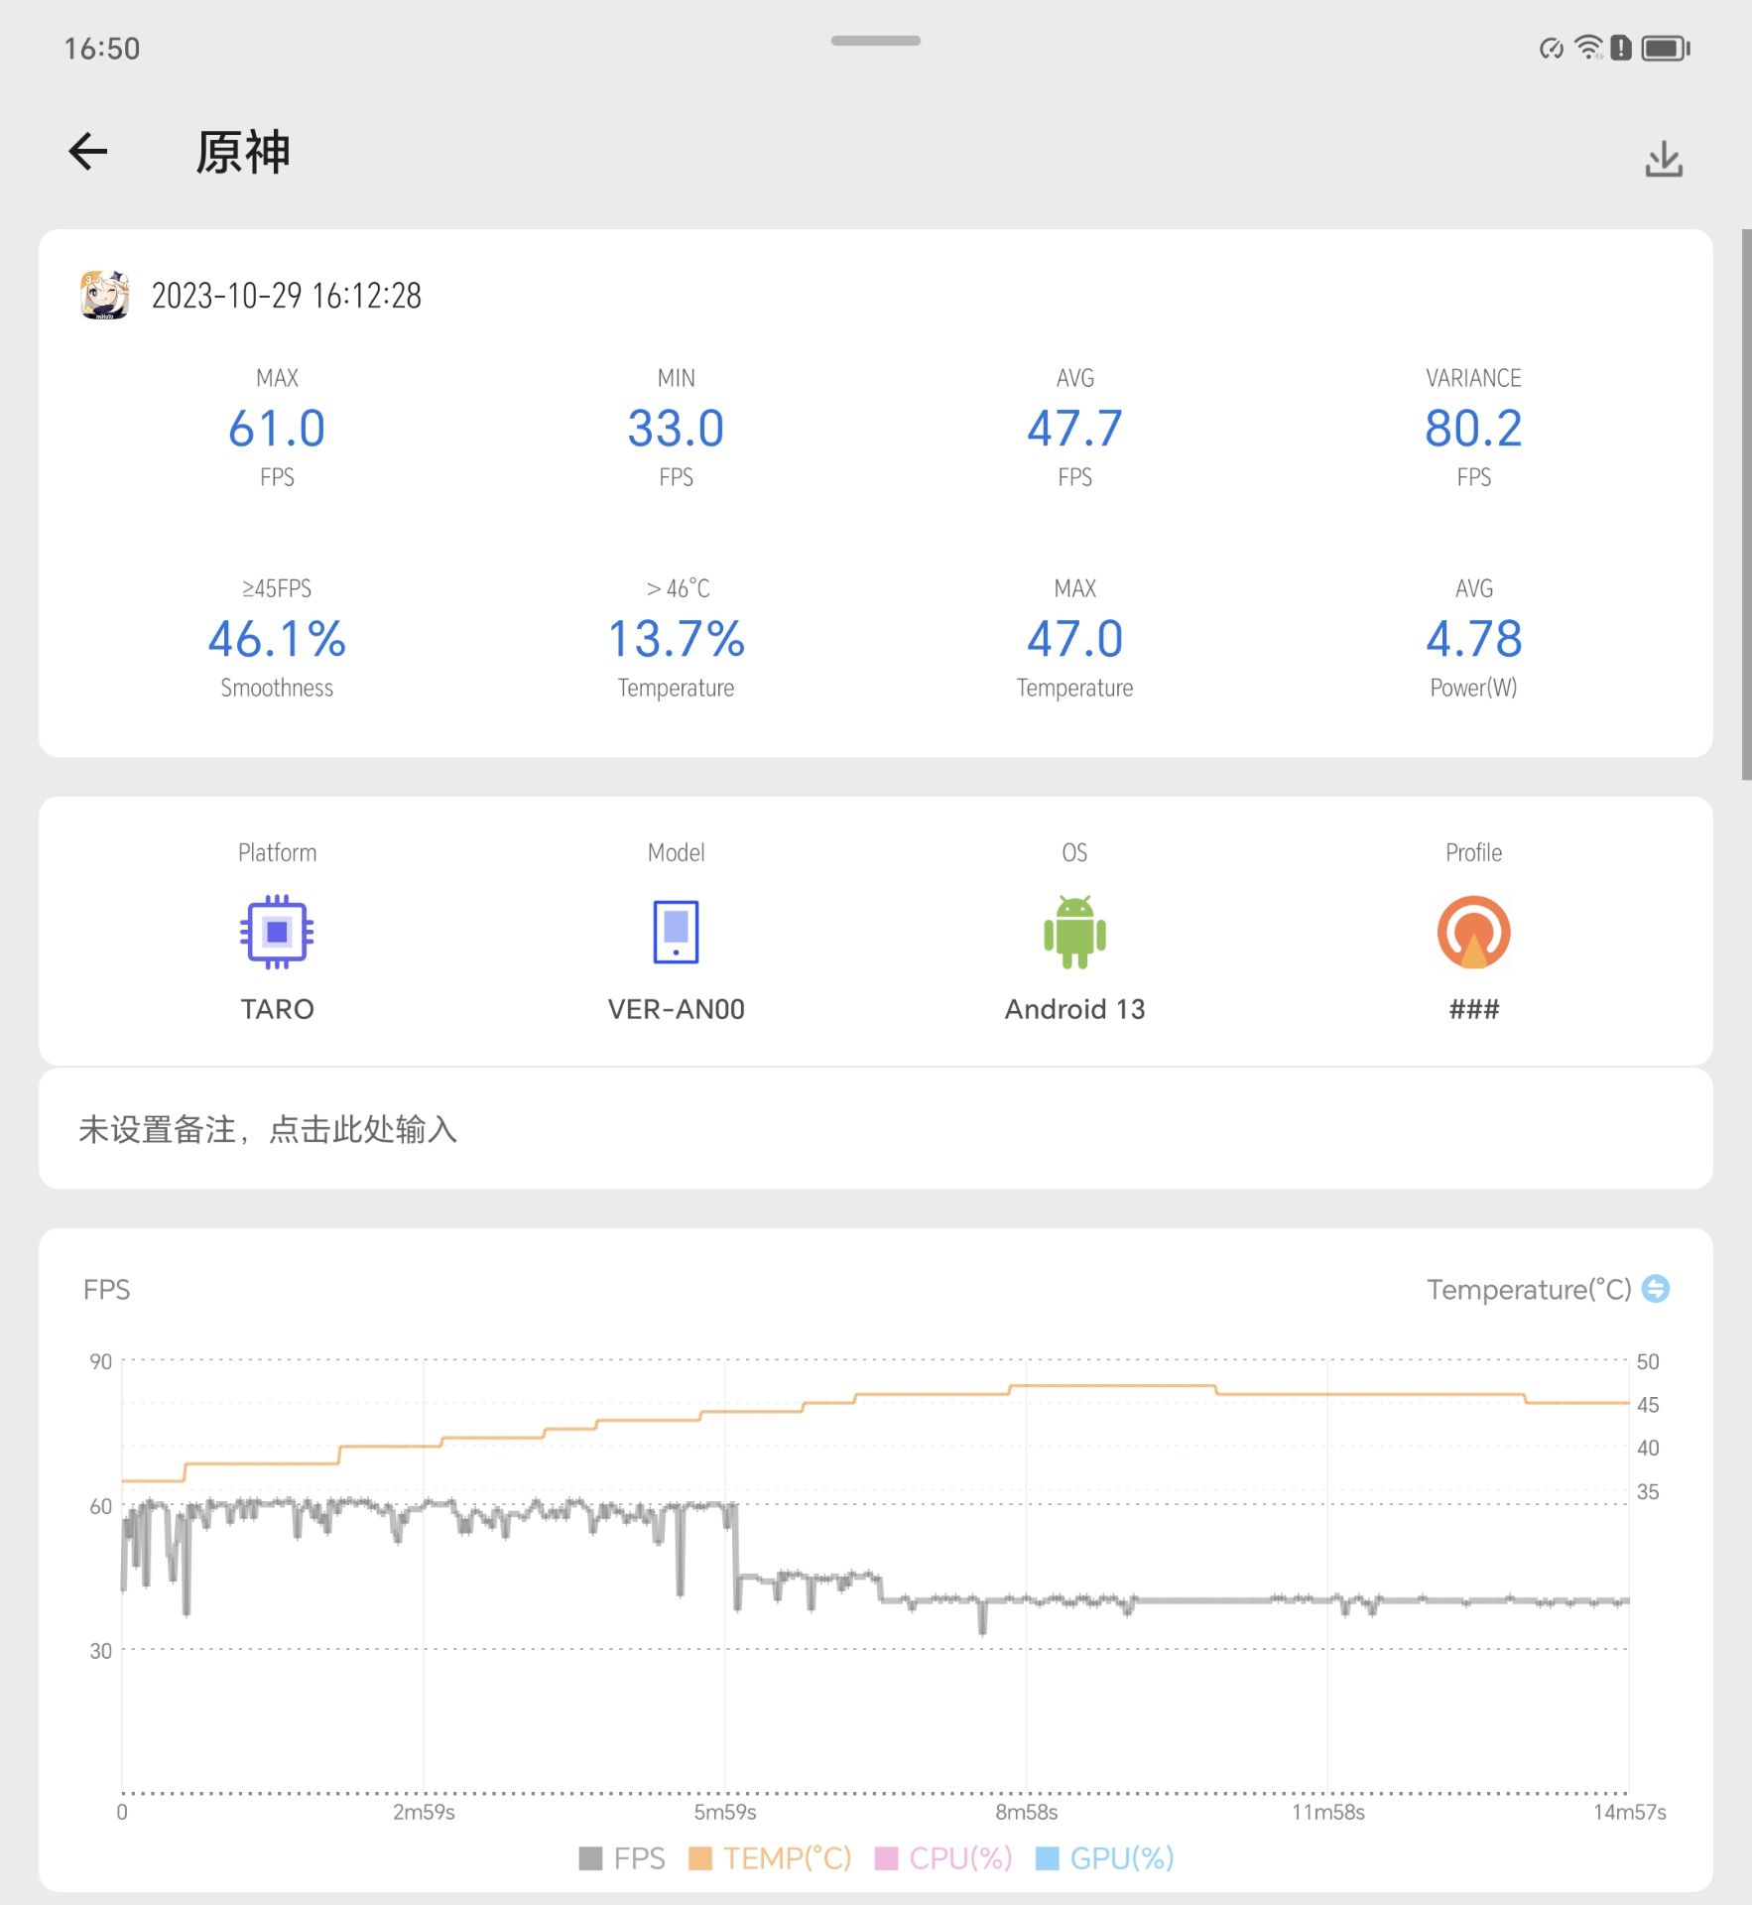Tap the AVG 47.7 FPS value
The height and width of the screenshot is (1905, 1752).
(x=1074, y=429)
